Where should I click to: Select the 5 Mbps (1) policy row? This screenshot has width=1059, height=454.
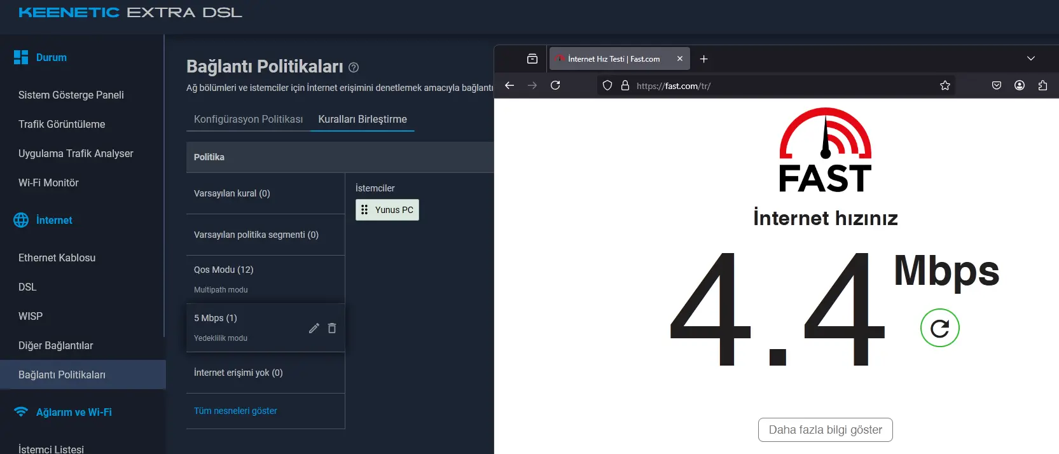pos(265,328)
